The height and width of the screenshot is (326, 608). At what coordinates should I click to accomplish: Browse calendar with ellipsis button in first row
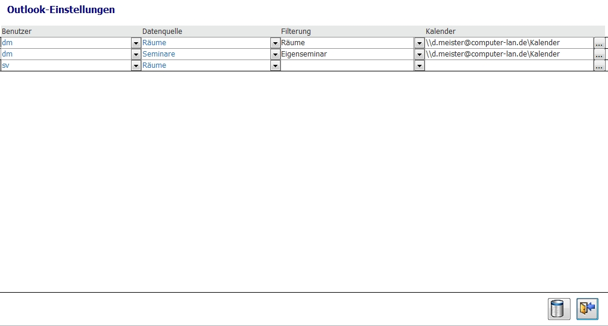pos(598,43)
